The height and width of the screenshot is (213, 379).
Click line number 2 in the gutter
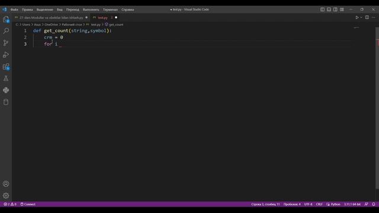coord(25,37)
